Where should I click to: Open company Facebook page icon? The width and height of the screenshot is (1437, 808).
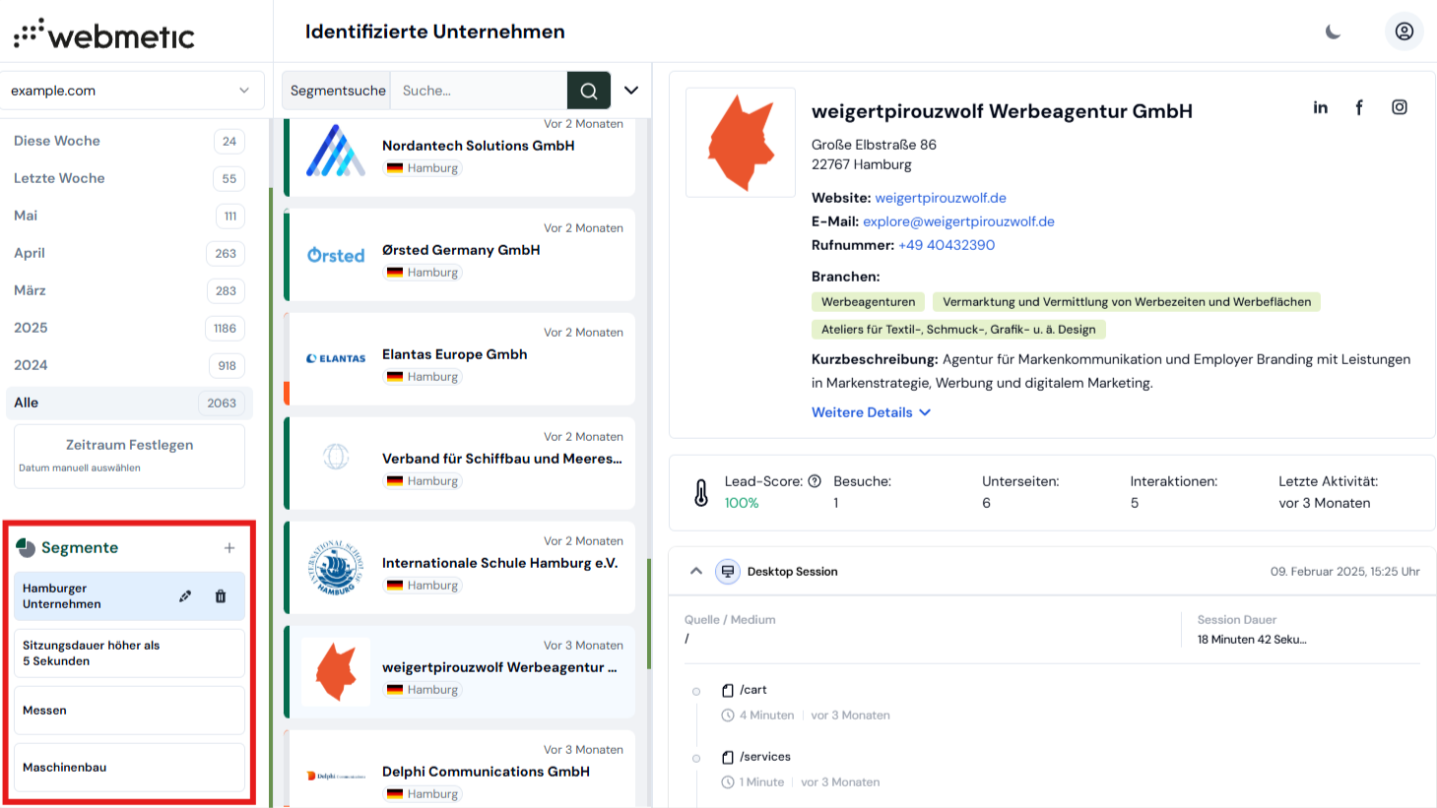point(1359,107)
